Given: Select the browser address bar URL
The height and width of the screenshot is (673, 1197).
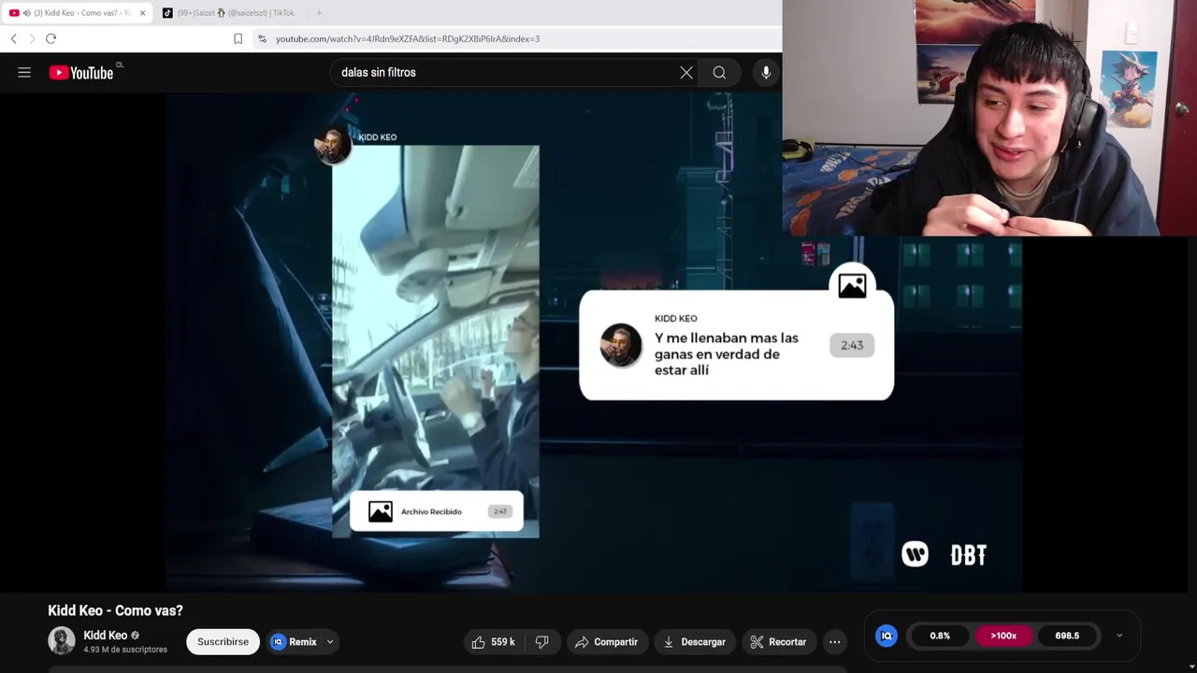Looking at the screenshot, I should tap(408, 38).
